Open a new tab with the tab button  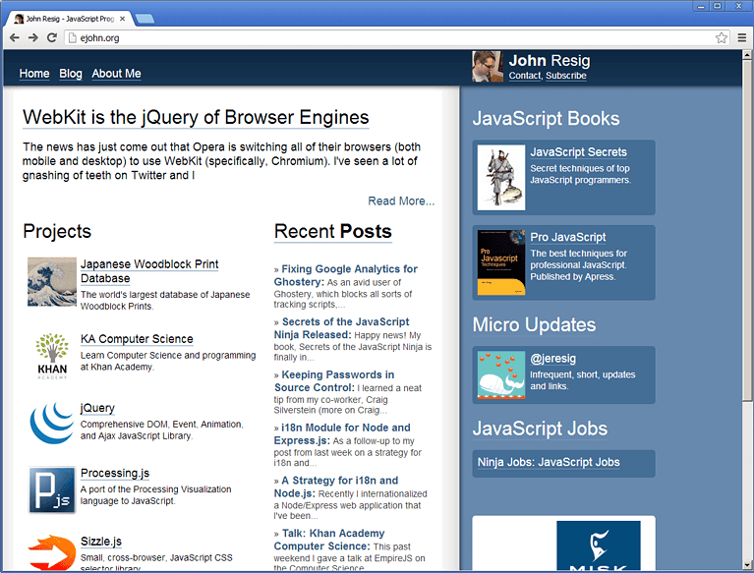pyautogui.click(x=144, y=19)
